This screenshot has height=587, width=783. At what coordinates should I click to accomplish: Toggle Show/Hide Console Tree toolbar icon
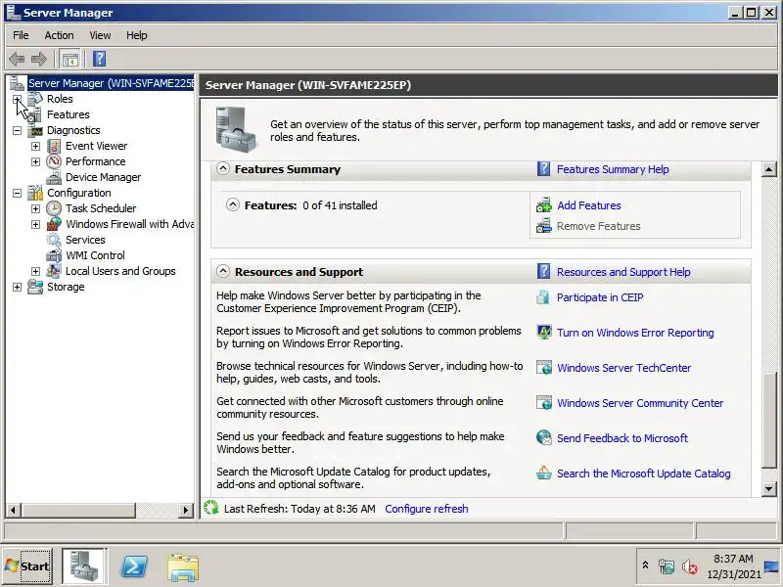point(70,59)
